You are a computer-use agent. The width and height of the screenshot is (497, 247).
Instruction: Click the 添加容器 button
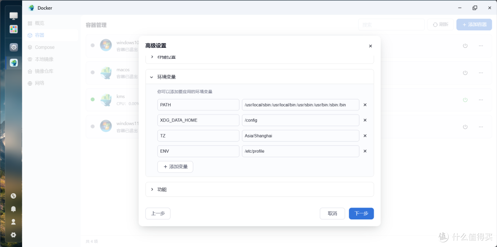point(474,24)
